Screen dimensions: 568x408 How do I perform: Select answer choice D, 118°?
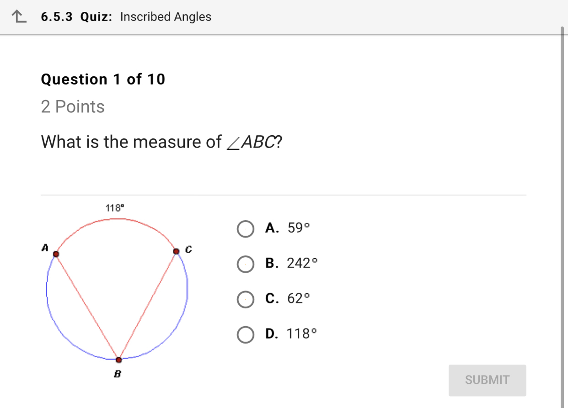246,334
